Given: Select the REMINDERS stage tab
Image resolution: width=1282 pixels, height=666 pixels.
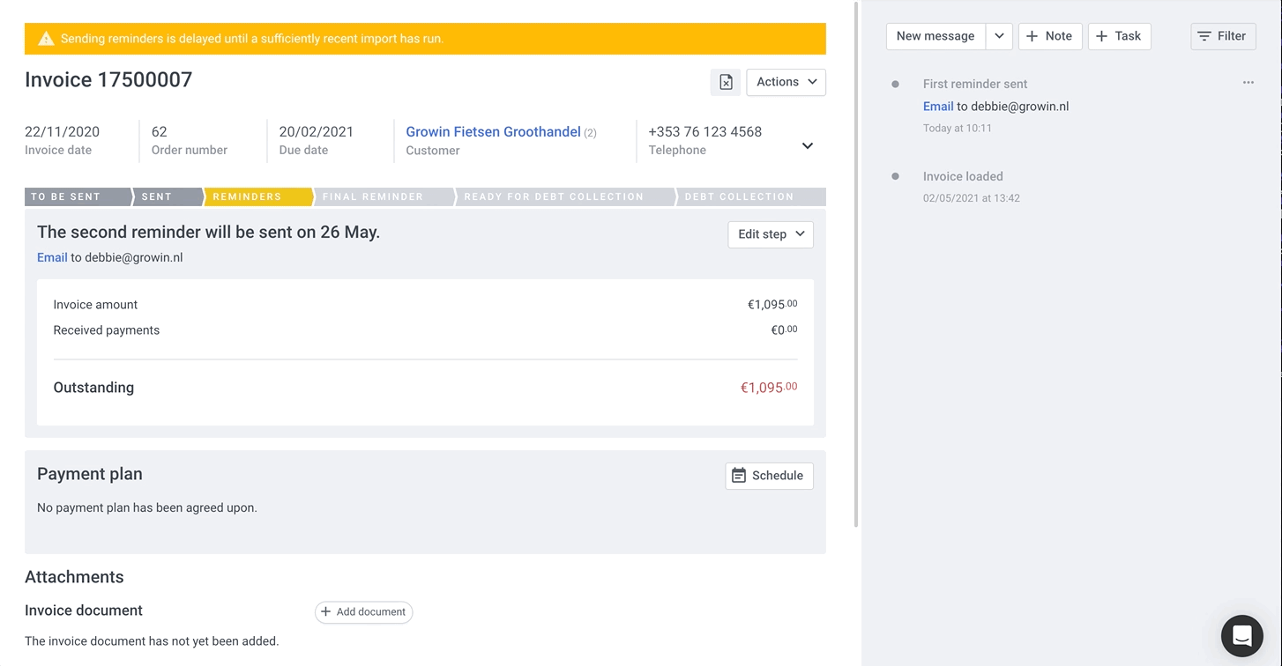Looking at the screenshot, I should [247, 196].
